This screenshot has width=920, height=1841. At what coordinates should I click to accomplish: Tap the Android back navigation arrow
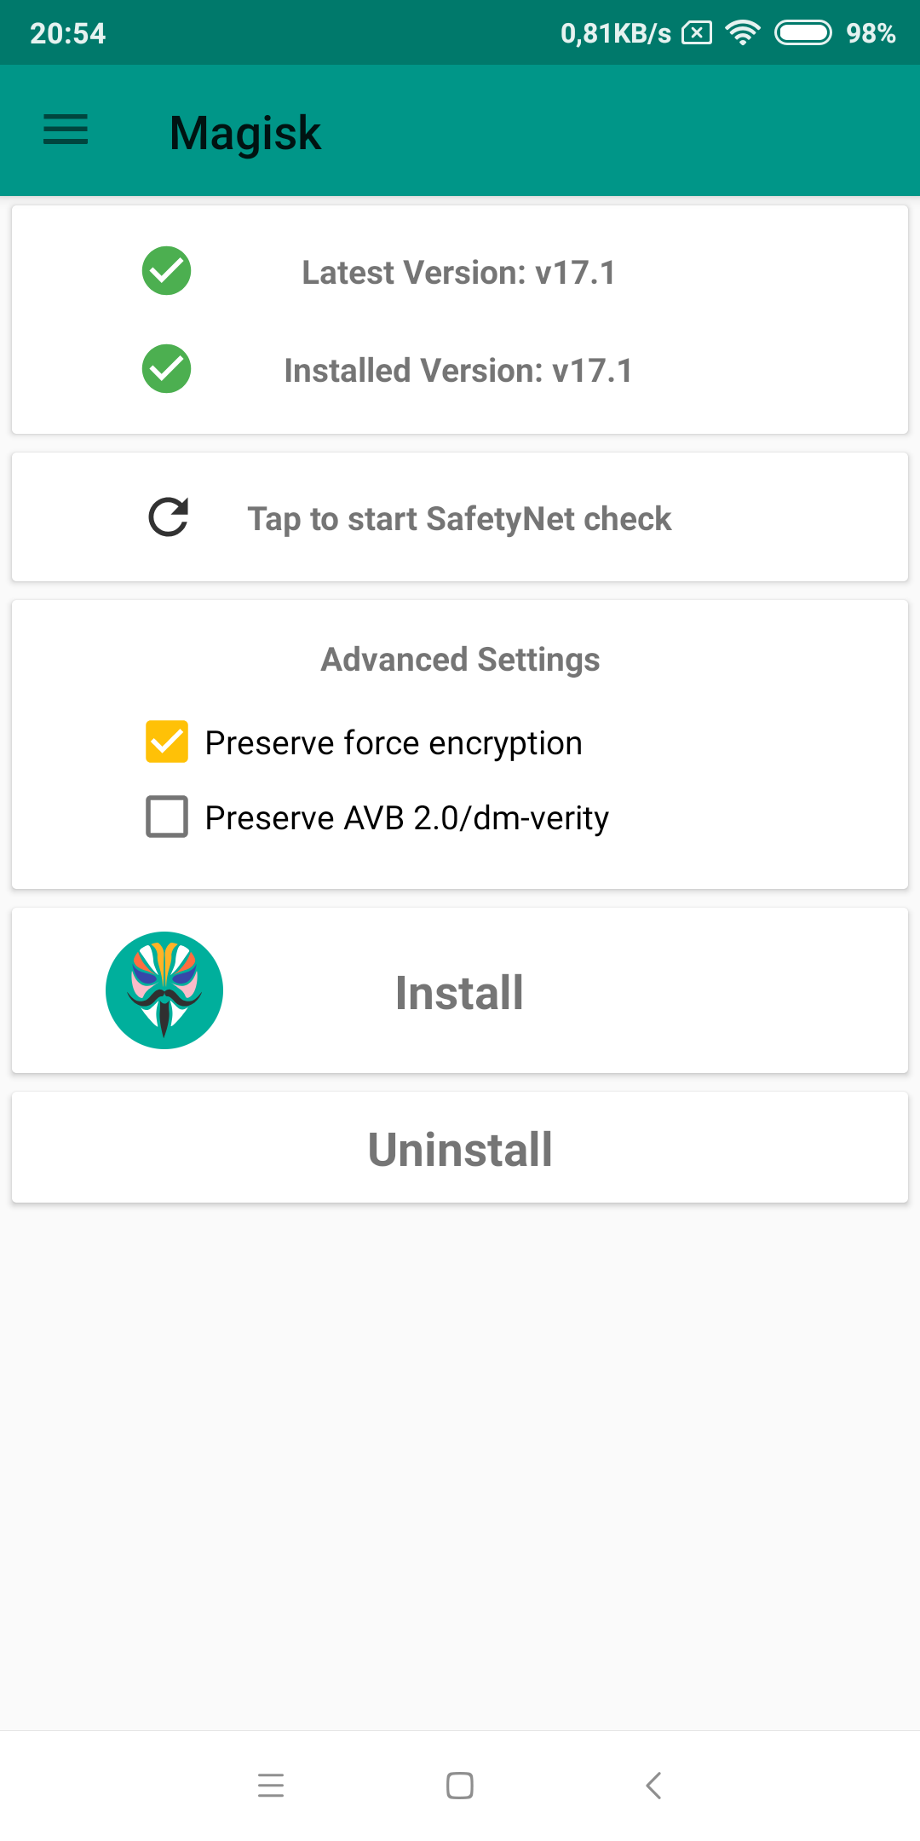653,1785
